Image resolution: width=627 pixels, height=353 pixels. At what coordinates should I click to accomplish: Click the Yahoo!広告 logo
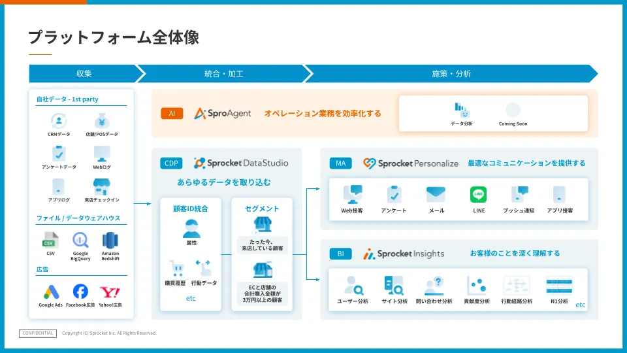point(110,292)
